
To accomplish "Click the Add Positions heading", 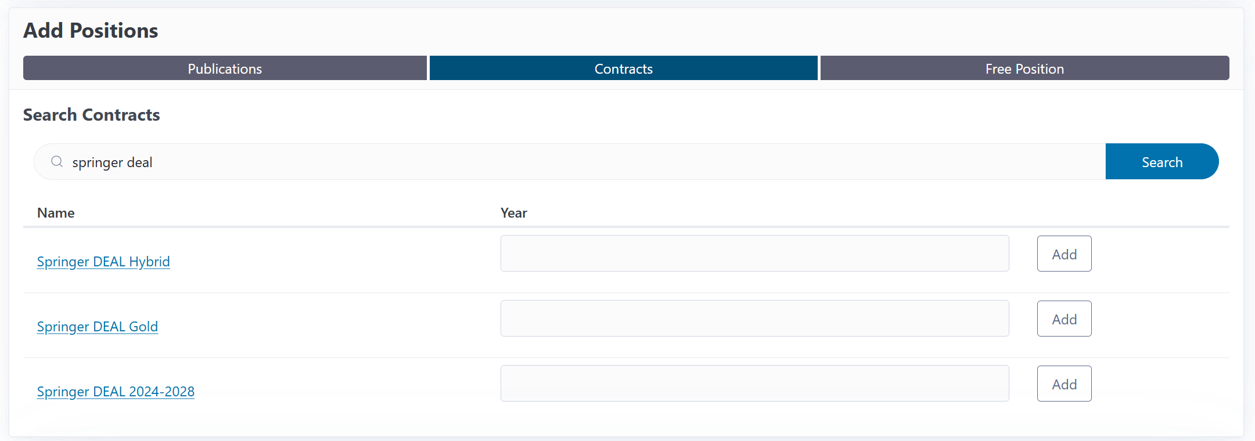I will 91,31.
